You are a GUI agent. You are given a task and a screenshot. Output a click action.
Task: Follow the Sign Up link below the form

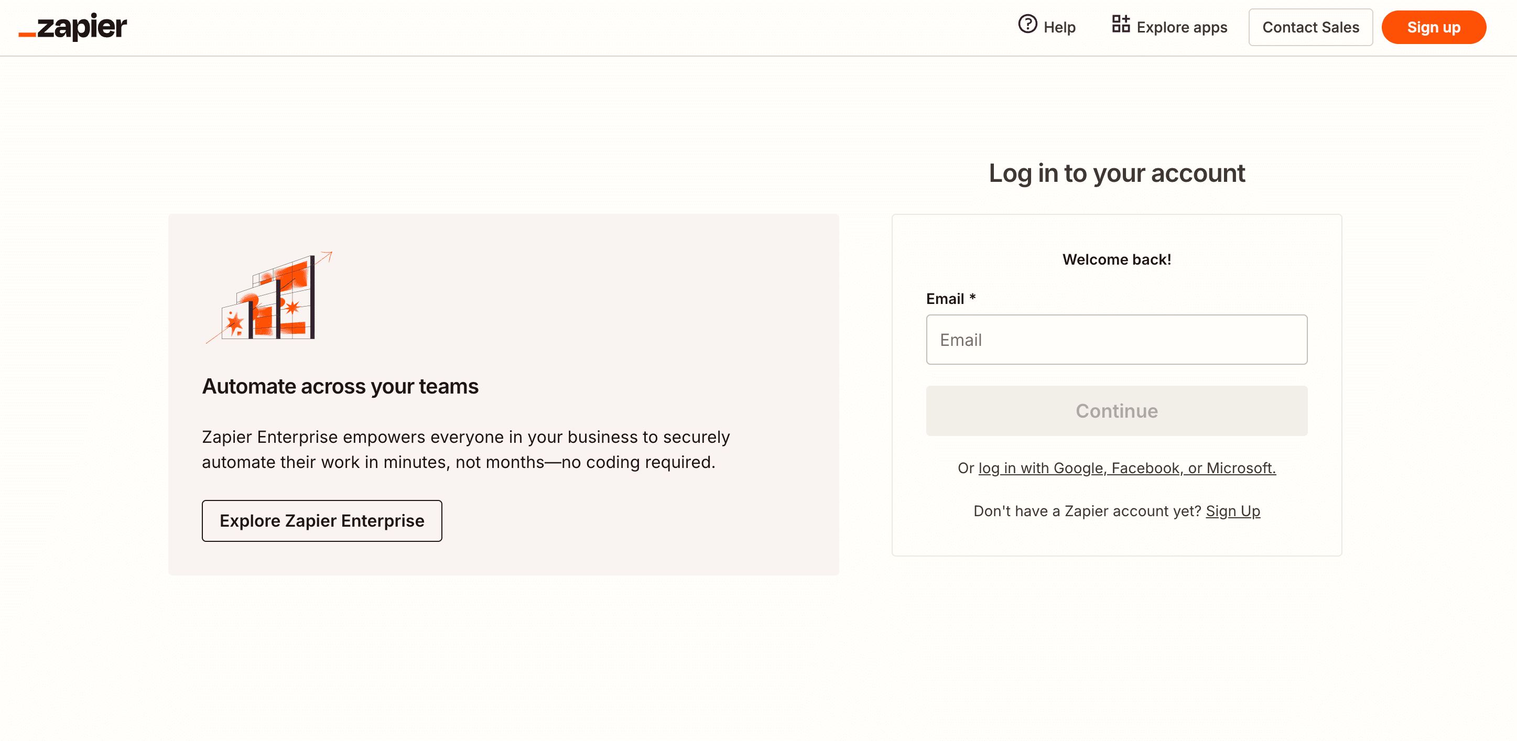1232,511
